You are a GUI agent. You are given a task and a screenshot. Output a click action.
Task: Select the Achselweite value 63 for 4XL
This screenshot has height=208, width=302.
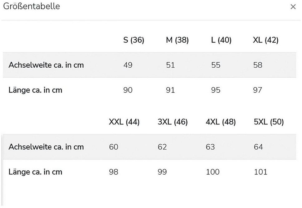pyautogui.click(x=210, y=147)
